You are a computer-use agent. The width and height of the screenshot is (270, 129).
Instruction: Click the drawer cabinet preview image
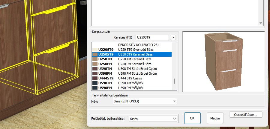pos(223,62)
